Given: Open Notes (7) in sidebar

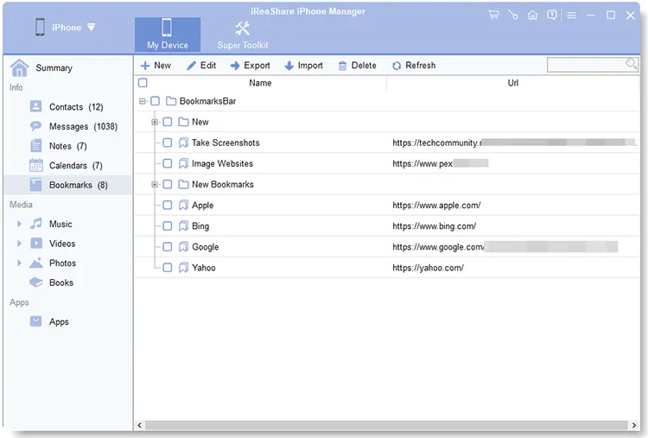Looking at the screenshot, I should click(68, 146).
